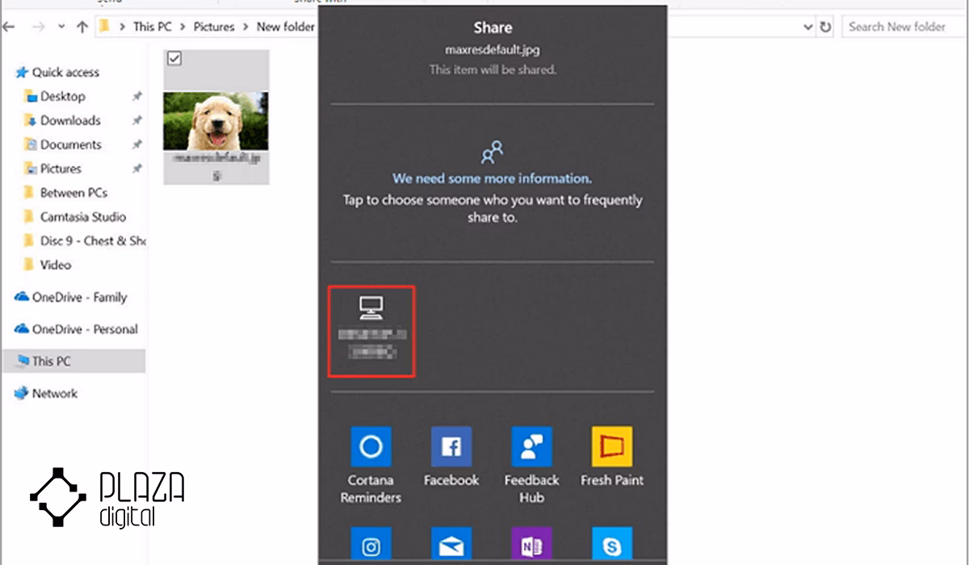Select OneDrive - Family in sidebar
This screenshot has width=969, height=565.
(x=79, y=297)
